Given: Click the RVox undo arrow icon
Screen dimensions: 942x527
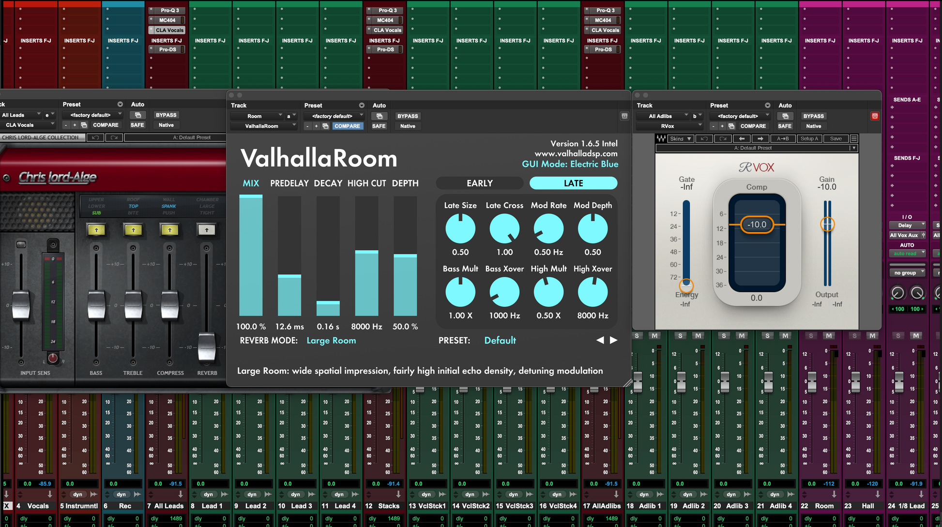Looking at the screenshot, I should tap(704, 139).
